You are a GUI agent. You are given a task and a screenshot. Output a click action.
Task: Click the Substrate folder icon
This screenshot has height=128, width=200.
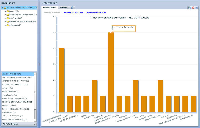click(x=8, y=25)
